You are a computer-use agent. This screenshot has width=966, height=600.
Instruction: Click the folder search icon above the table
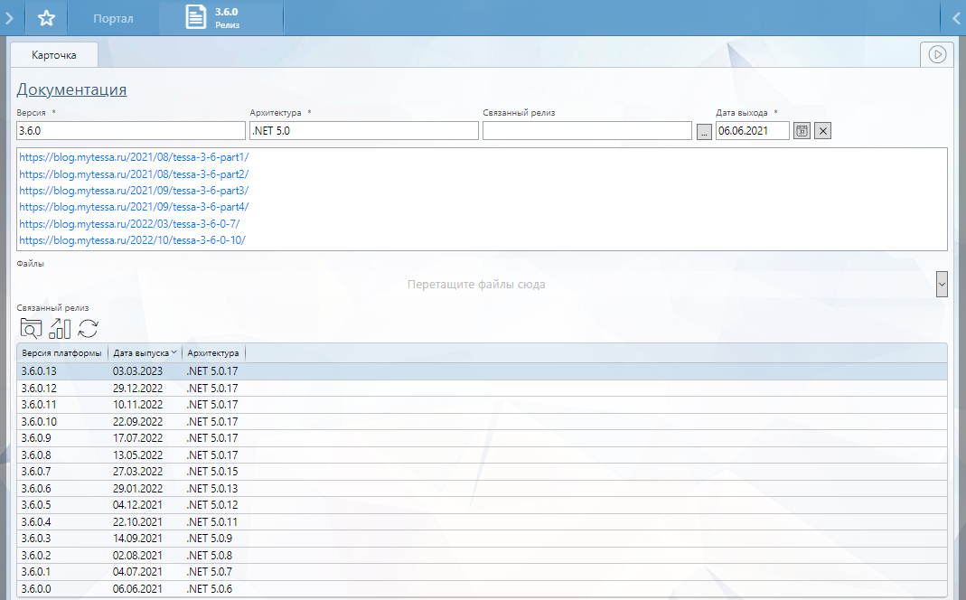[31, 329]
